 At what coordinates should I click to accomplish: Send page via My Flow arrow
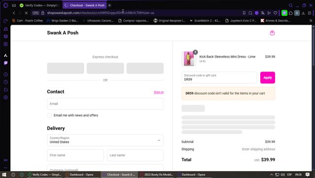[269, 13]
